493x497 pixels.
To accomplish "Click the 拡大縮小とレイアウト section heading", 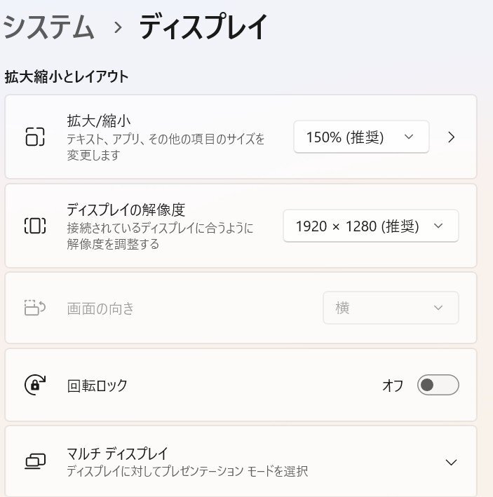I will [x=67, y=76].
